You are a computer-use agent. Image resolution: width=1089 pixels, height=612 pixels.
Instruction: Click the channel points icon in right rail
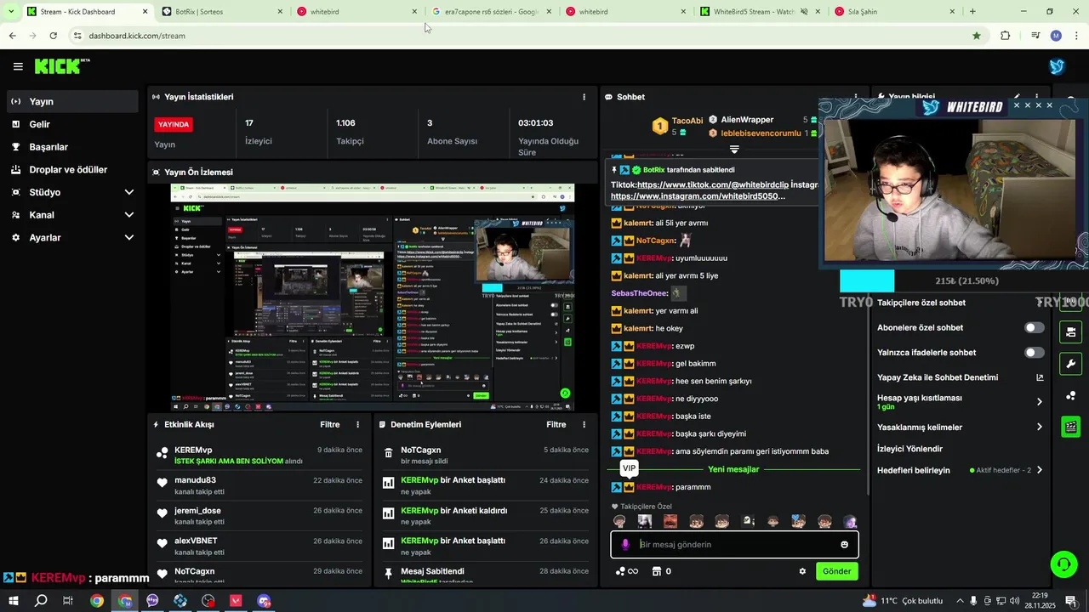[x=1071, y=395]
